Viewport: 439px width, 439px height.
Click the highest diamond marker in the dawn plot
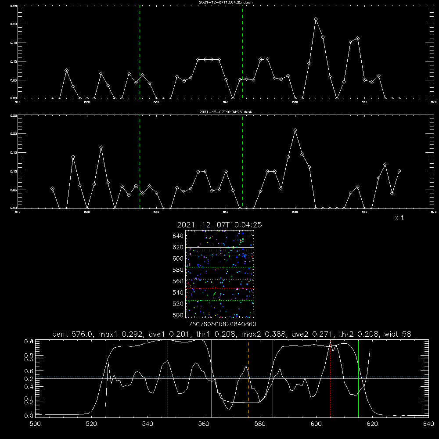point(316,19)
